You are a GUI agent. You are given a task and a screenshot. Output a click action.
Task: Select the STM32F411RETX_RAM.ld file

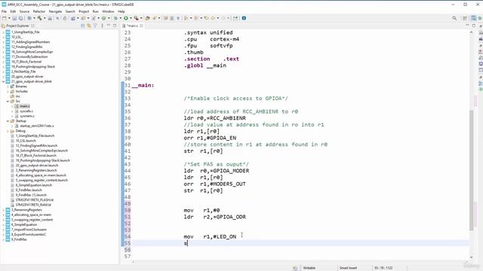click(x=33, y=205)
